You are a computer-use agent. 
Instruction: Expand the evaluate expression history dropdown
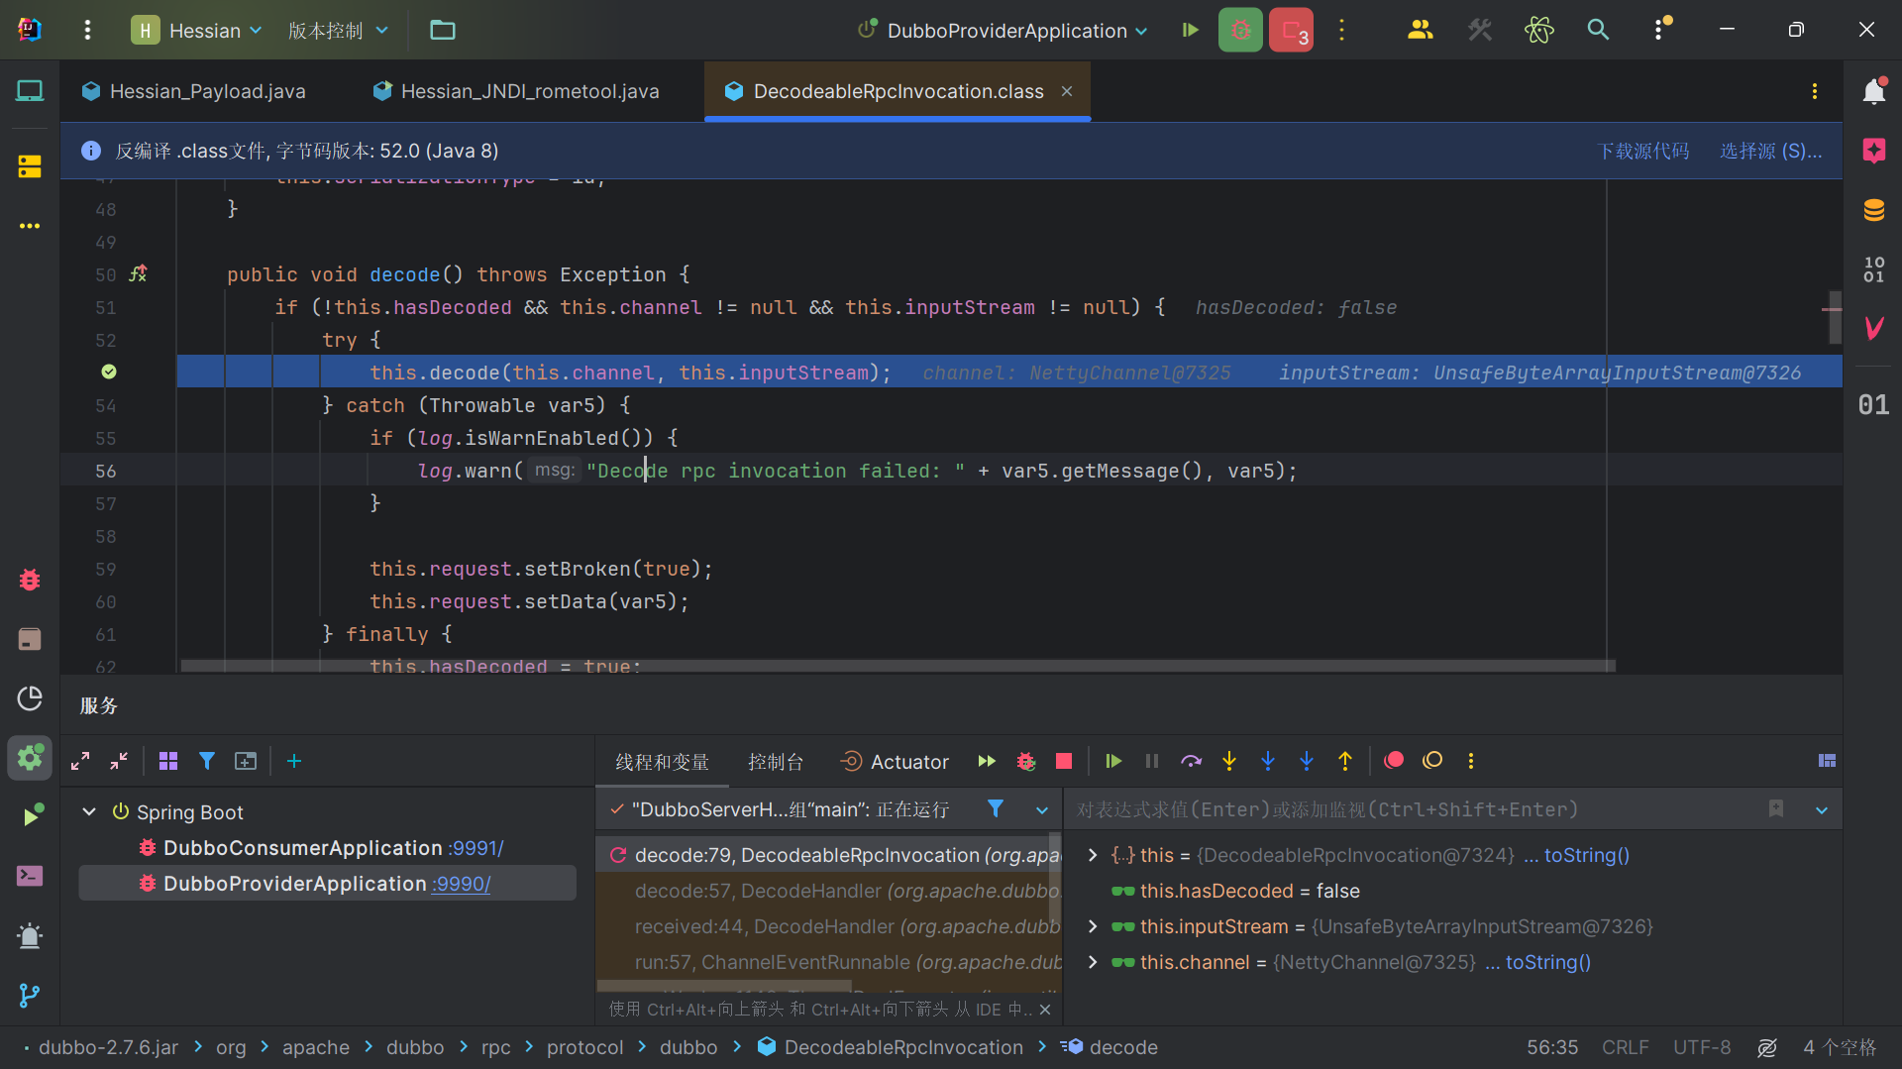point(1822,810)
